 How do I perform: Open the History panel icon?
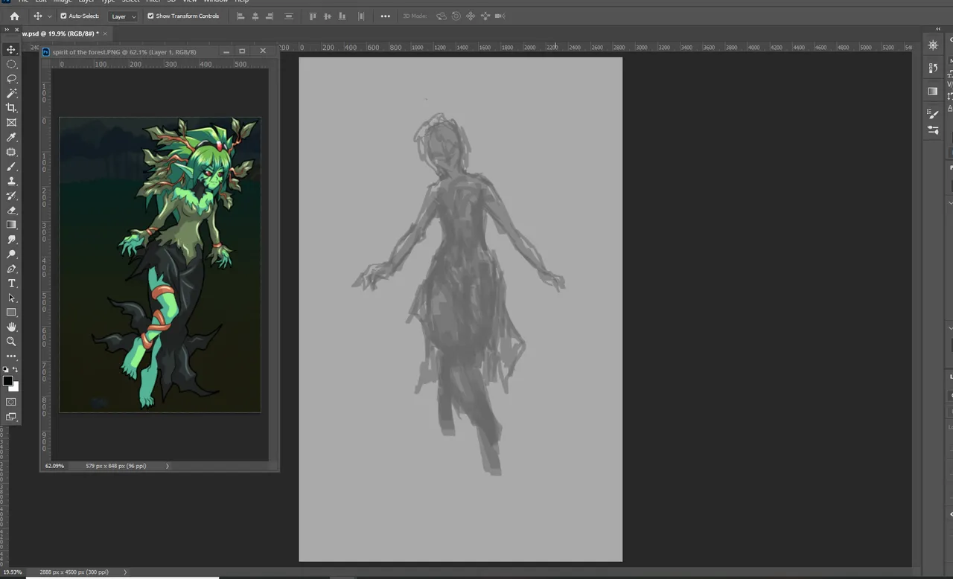[933, 68]
